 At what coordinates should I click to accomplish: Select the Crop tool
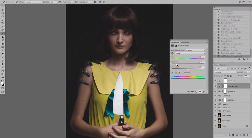click(x=2, y=23)
